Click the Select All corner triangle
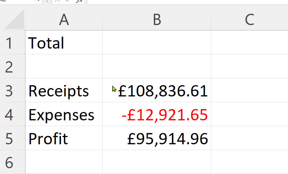The image size is (288, 174). click(14, 20)
